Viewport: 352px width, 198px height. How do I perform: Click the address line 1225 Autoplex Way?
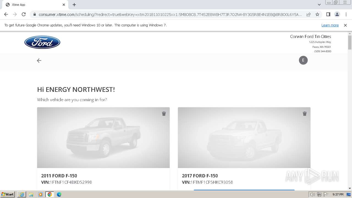point(320,42)
